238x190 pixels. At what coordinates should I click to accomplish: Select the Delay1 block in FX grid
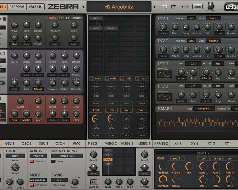tap(108, 159)
